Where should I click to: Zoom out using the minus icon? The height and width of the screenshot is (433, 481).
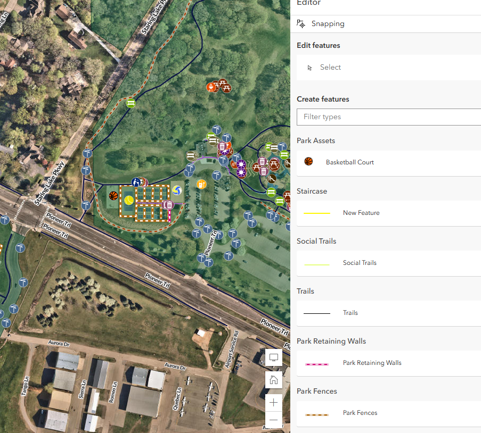tap(273, 420)
